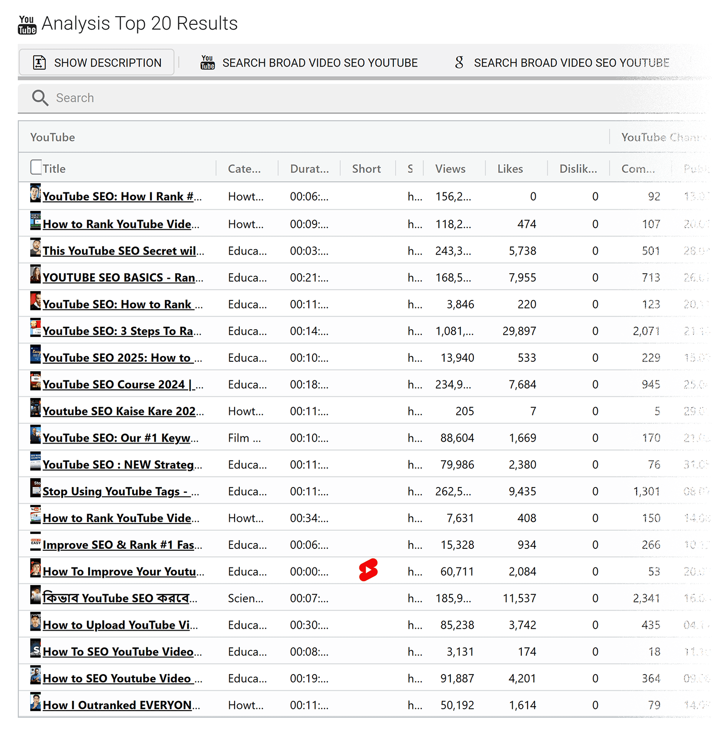
Task: Click the YouTube-icon Search Broad Video SEO YouTube button
Action: tap(309, 63)
